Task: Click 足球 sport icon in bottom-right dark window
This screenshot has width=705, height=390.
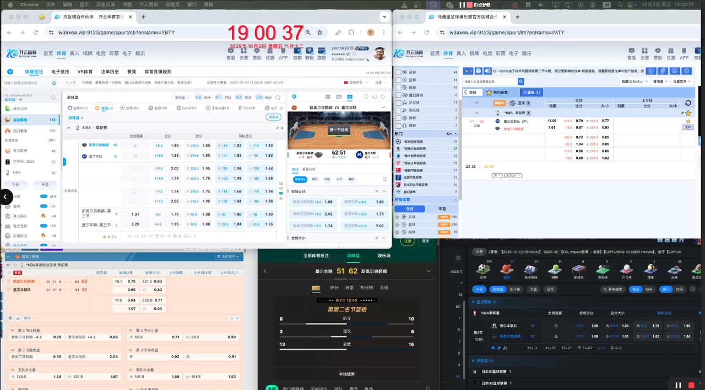Action: click(484, 270)
